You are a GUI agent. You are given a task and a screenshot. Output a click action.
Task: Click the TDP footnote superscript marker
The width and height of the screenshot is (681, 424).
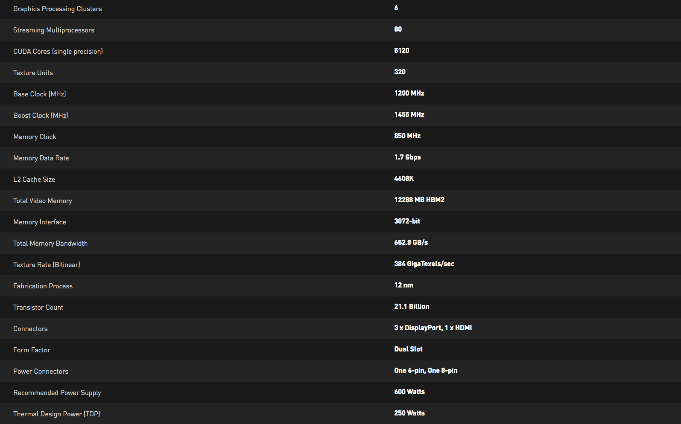coord(101,412)
